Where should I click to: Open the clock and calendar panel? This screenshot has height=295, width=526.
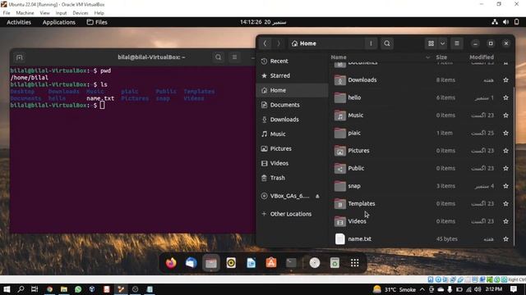pos(263,22)
